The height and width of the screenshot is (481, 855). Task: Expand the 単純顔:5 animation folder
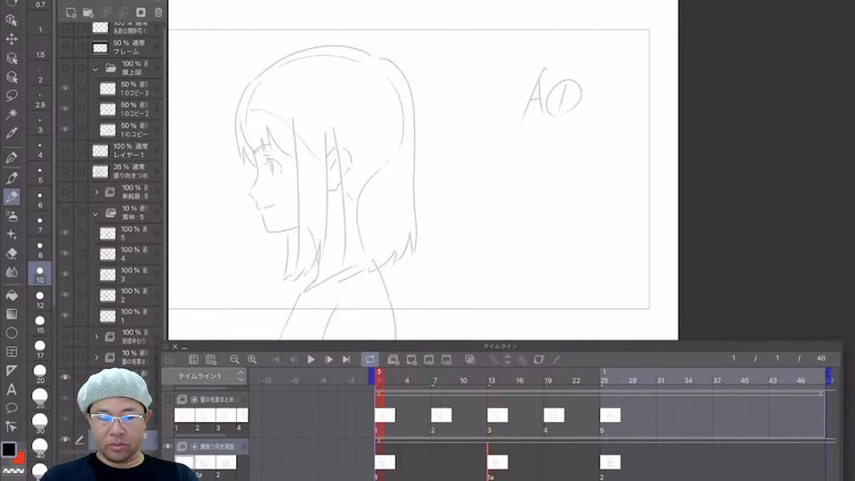click(96, 192)
